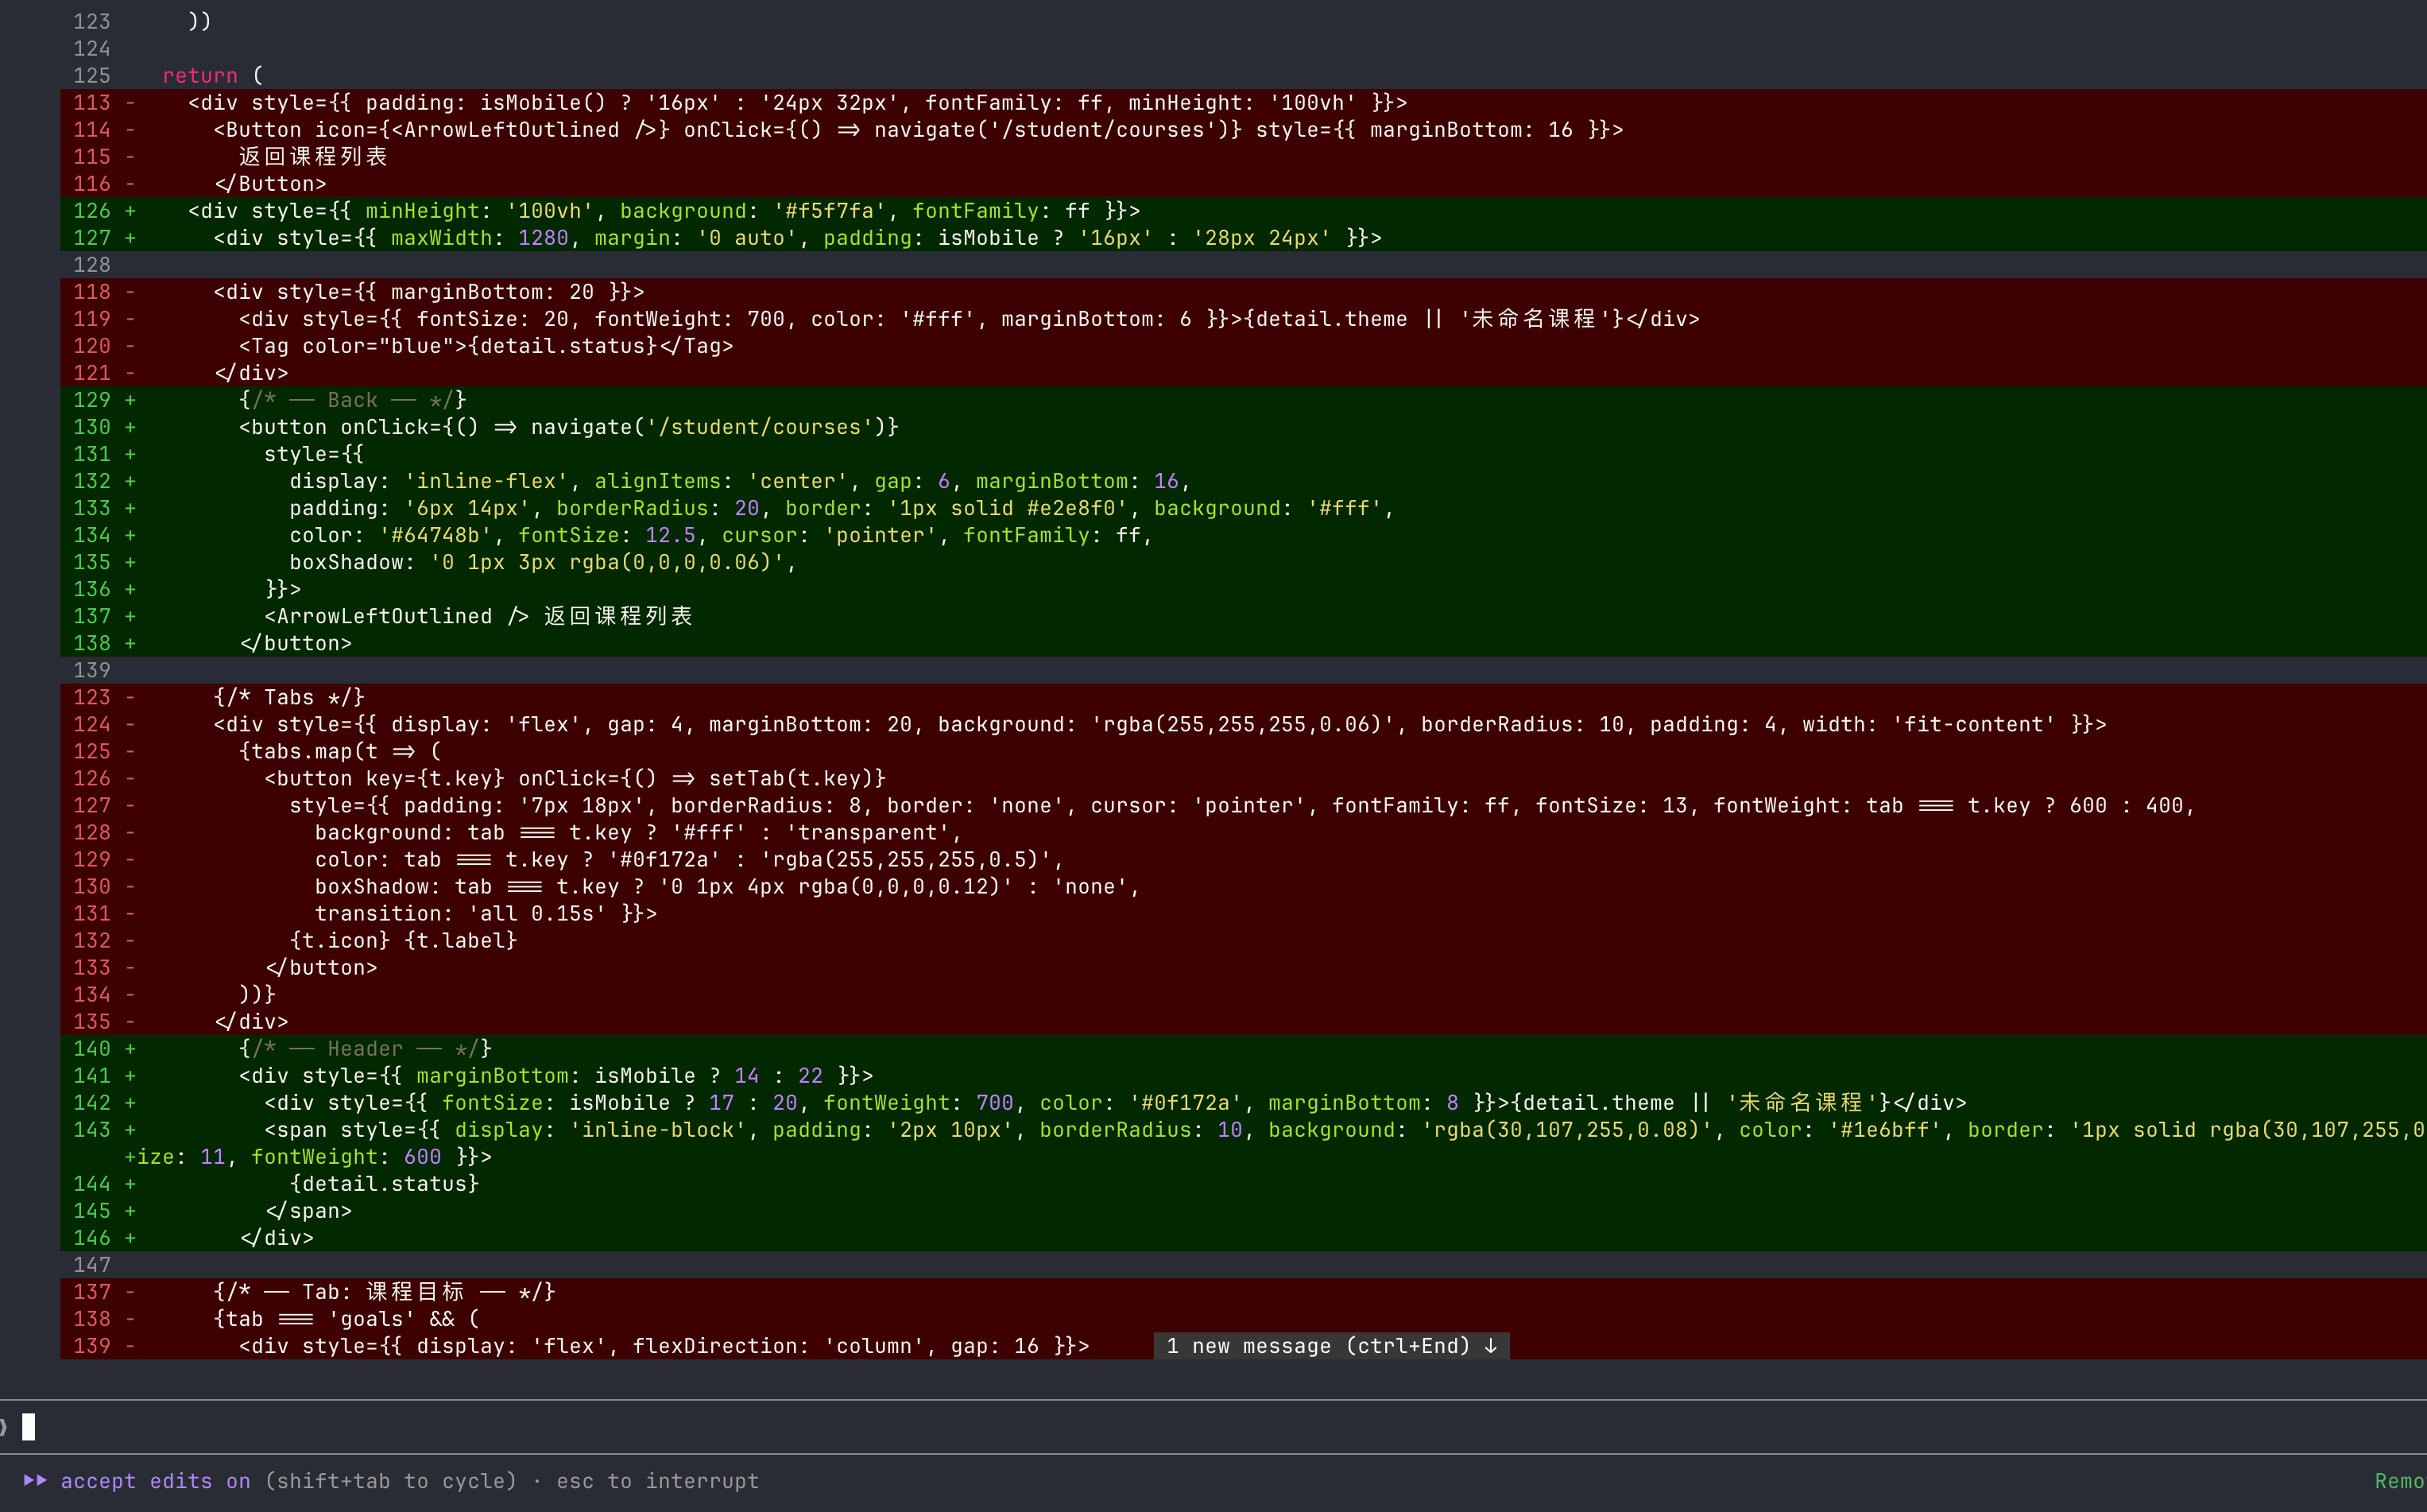Click removed line 'setTab(t.key)' button
Screen dimensions: 2427x1512
click(x=1244, y=778)
